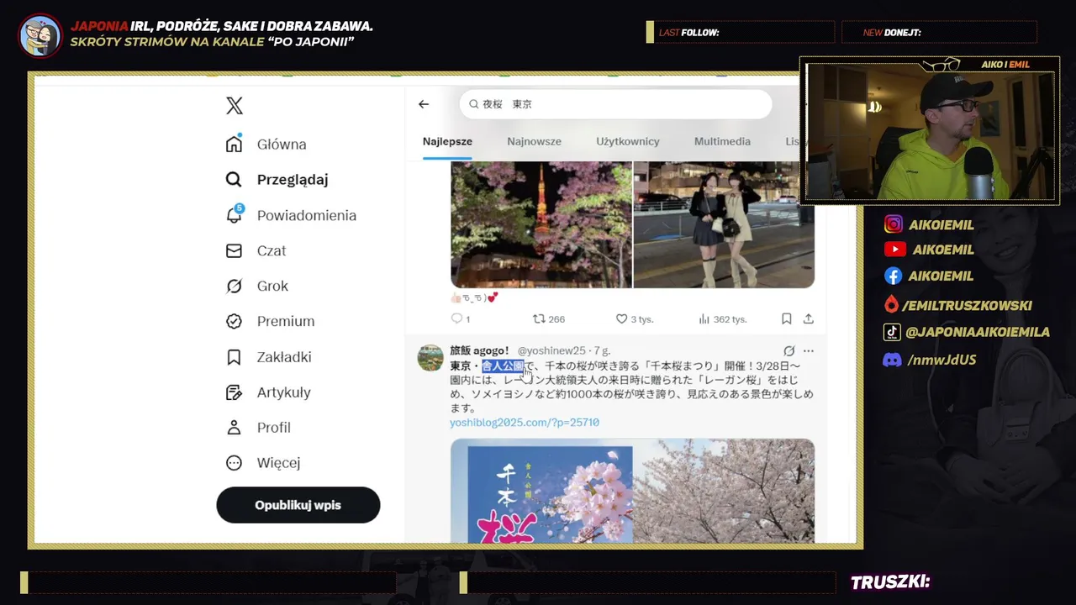Click the Facebook icon in the overlay
1076x605 pixels.
tap(894, 276)
